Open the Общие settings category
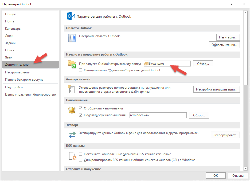The height and width of the screenshot is (181, 250). [x=30, y=14]
